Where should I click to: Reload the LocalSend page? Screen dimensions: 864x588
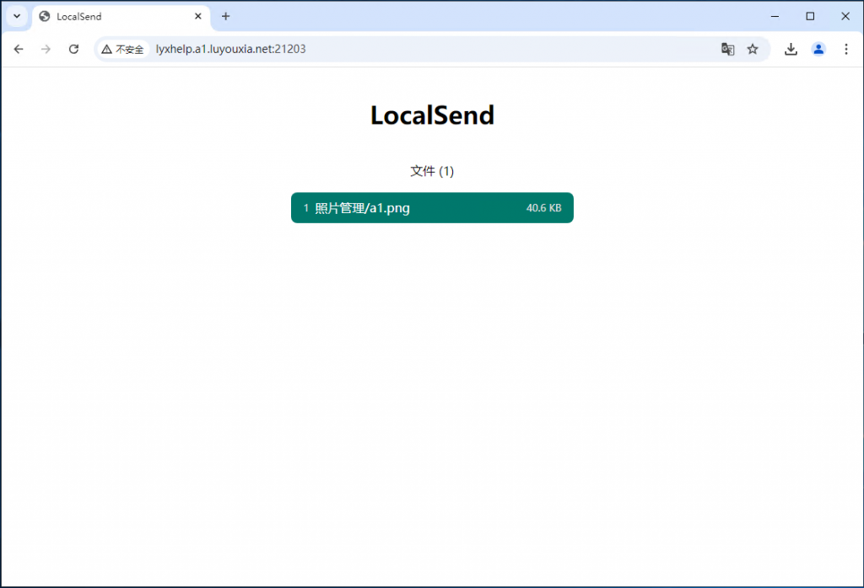(x=73, y=49)
